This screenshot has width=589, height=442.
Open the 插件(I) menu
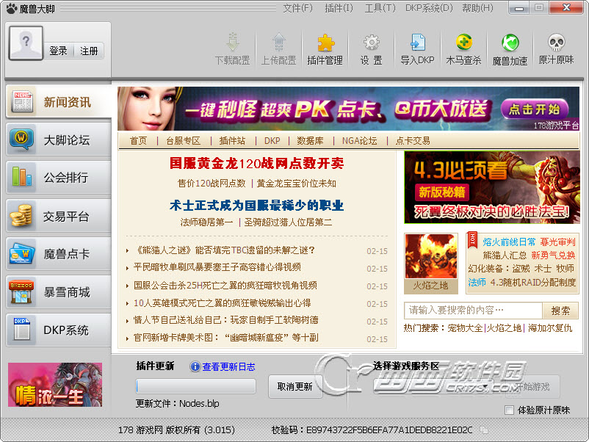click(339, 8)
